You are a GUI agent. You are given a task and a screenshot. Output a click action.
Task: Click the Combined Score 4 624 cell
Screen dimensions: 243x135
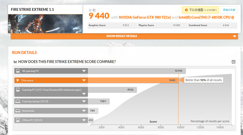coord(212,25)
